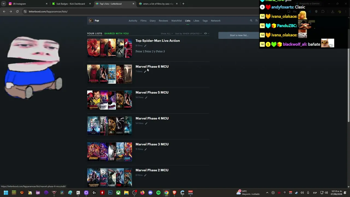350x197 pixels.
Task: Open the taskbar clock and date
Action: pos(337,193)
